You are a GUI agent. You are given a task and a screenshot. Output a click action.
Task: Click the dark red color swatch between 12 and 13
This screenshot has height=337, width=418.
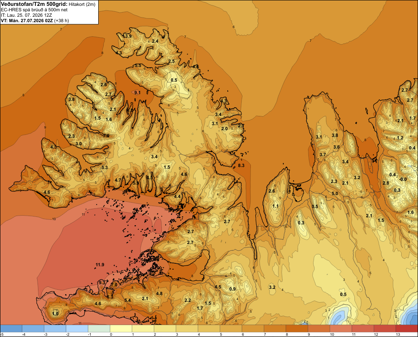pos(385,329)
